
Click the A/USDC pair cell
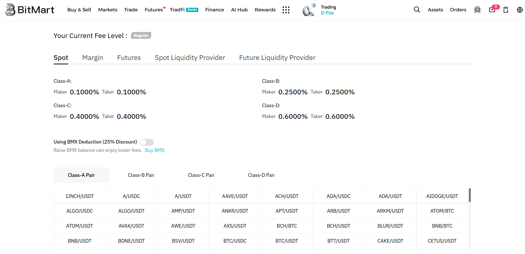tap(132, 196)
